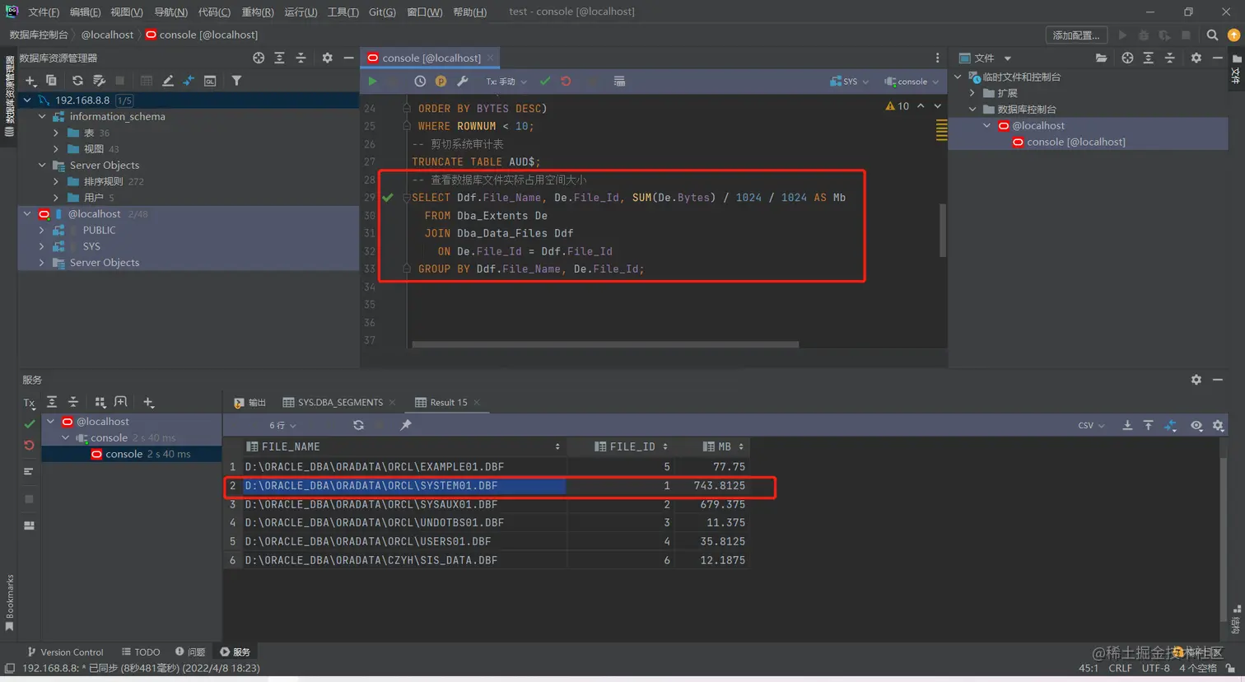Screen dimensions: 1245x682
Task: Toggle the results view eye icon
Action: point(1196,425)
